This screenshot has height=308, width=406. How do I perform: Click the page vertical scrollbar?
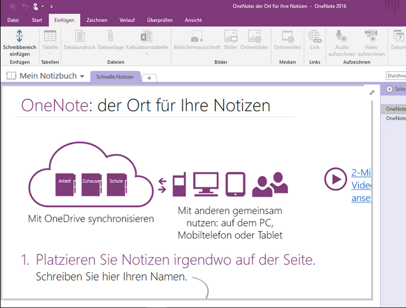pos(373,199)
